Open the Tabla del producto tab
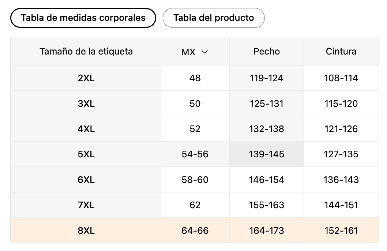The width and height of the screenshot is (387, 251). tap(214, 18)
